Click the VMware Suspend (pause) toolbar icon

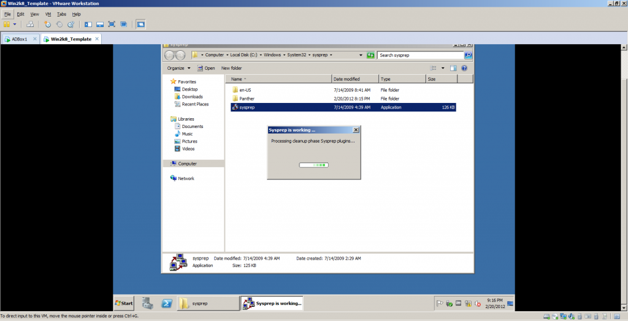click(x=7, y=25)
